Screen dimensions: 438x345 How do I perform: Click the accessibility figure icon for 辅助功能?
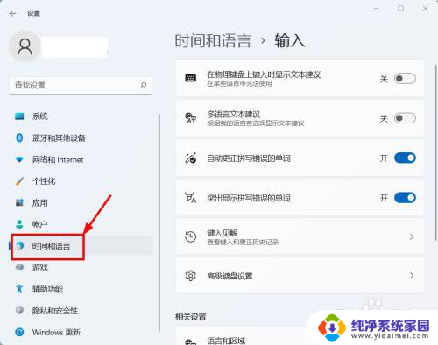click(x=19, y=289)
